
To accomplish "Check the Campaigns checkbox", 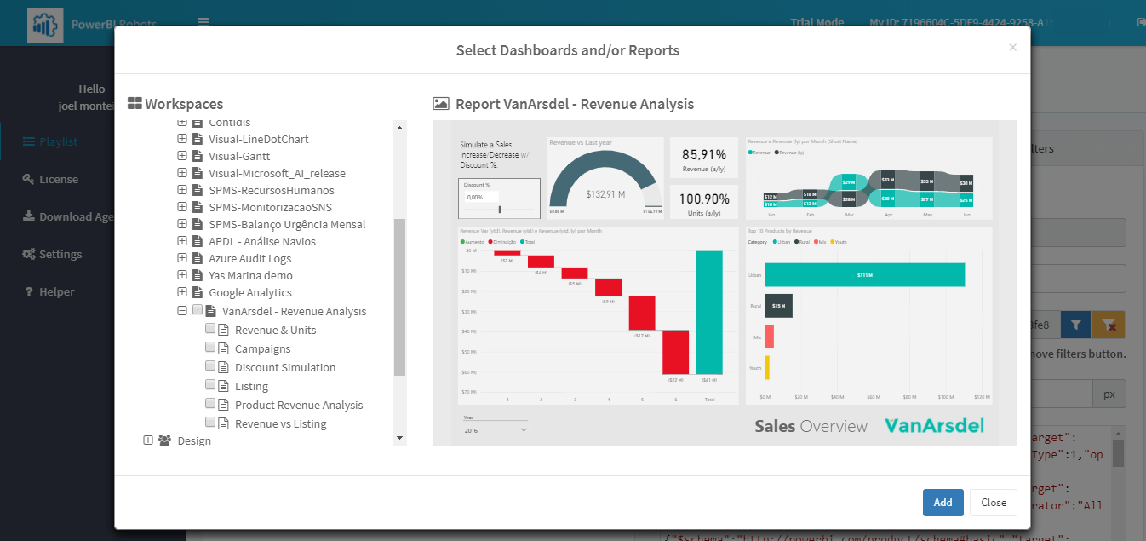I will pyautogui.click(x=210, y=347).
